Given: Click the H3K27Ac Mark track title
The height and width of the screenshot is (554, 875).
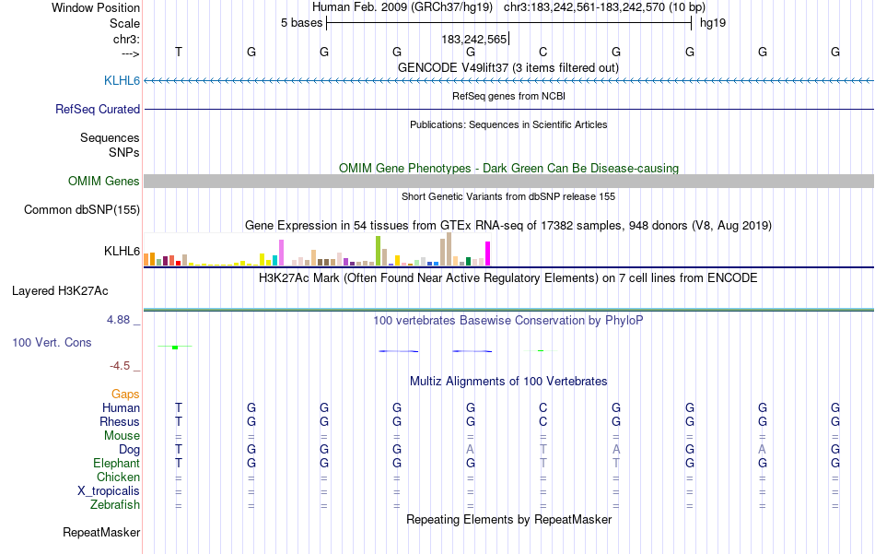Looking at the screenshot, I should click(x=508, y=278).
